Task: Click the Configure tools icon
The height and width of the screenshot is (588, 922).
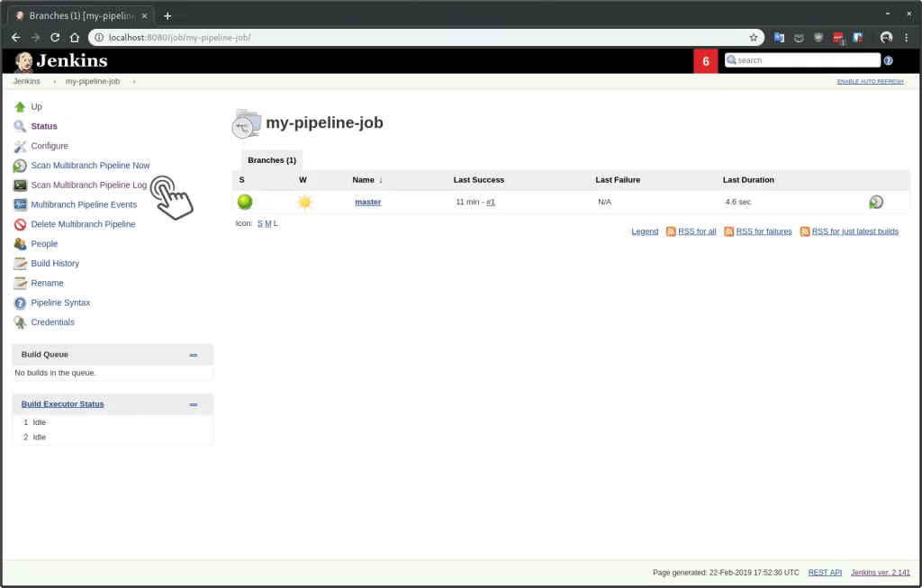Action: point(20,146)
